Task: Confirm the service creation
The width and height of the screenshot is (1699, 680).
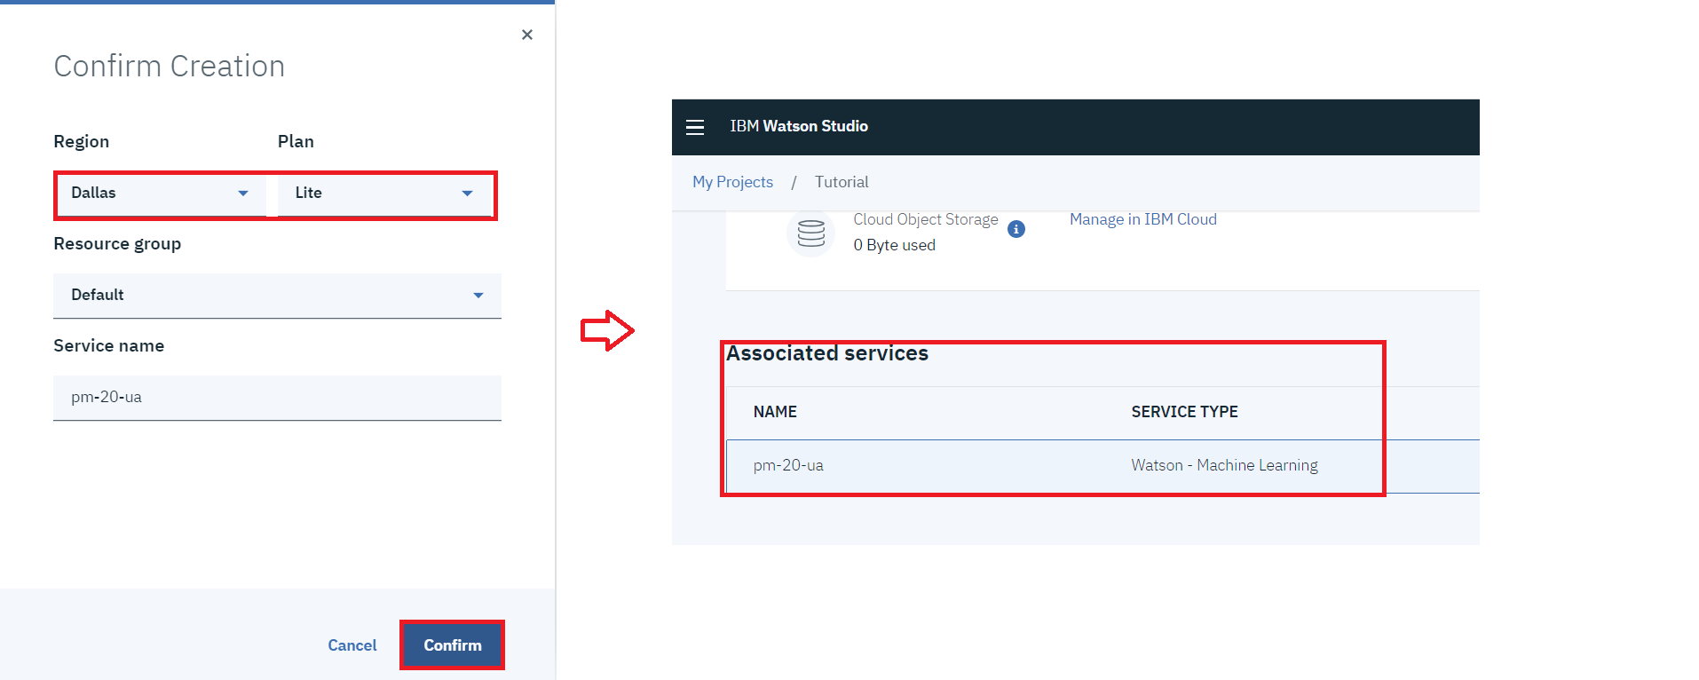Action: 452,645
